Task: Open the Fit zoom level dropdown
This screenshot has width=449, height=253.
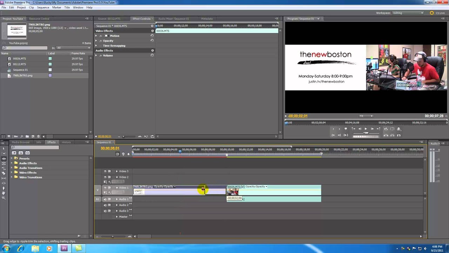Action: pos(366,116)
